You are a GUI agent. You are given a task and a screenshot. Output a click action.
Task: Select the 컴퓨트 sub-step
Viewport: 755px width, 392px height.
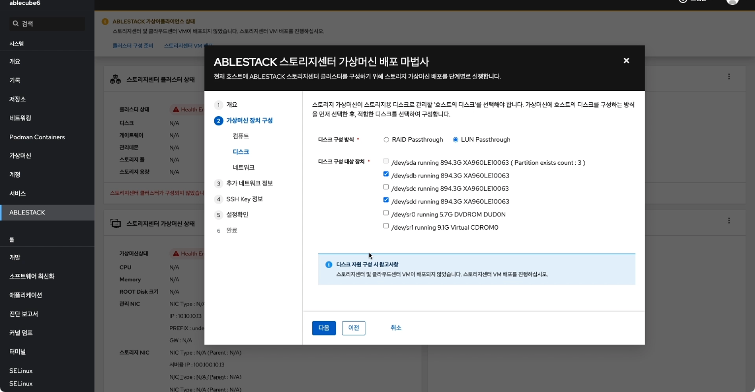(x=241, y=136)
